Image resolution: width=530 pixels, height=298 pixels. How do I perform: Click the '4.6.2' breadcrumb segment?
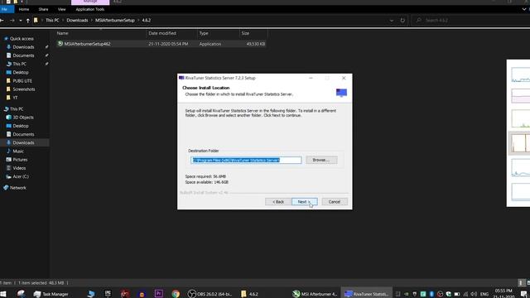click(147, 20)
